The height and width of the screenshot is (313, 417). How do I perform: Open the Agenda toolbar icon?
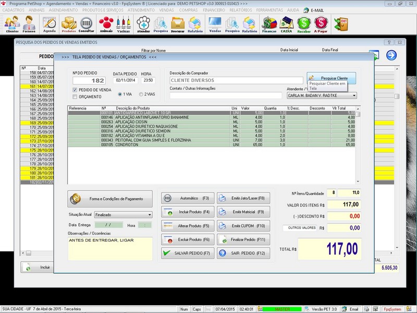[49, 24]
